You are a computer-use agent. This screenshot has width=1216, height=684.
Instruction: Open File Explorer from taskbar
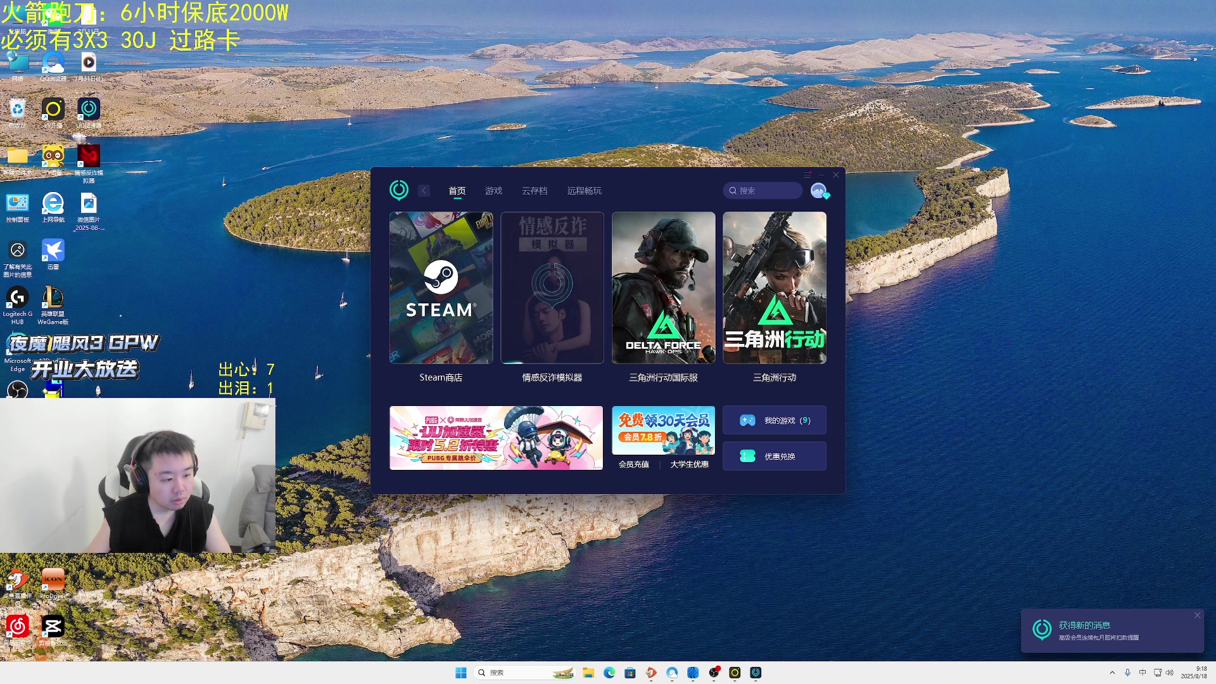pos(588,673)
